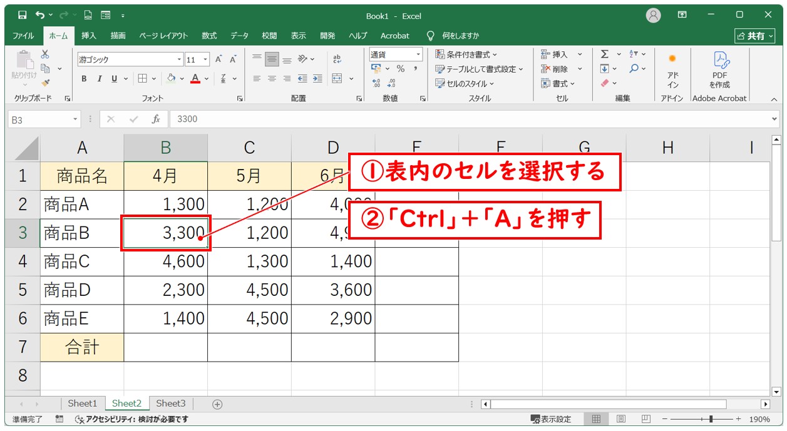The image size is (787, 431).
Task: Open the PDFを作成 Acrobat icon
Action: [719, 69]
